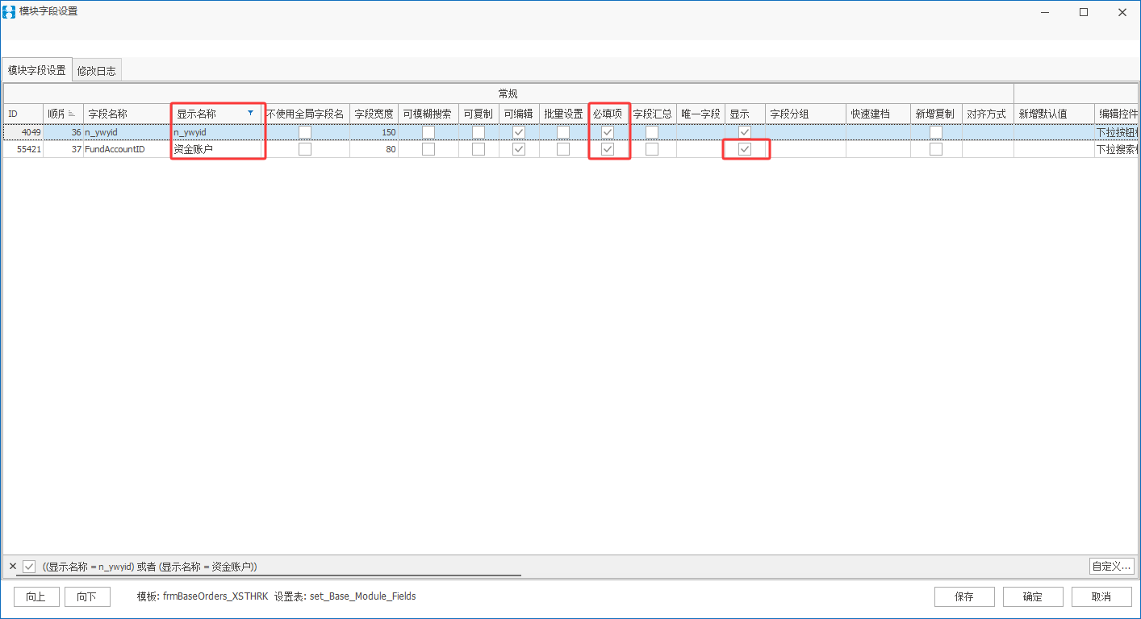Click the ID column header

(23, 114)
